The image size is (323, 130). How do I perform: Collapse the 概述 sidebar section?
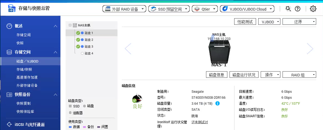click(55, 26)
